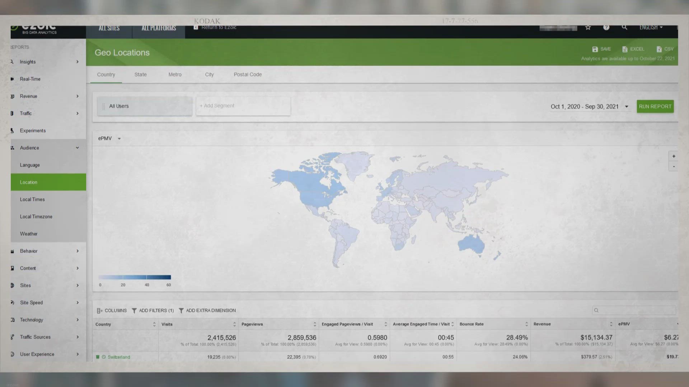
Task: Select the City tab in Geo Locations
Action: coord(209,74)
